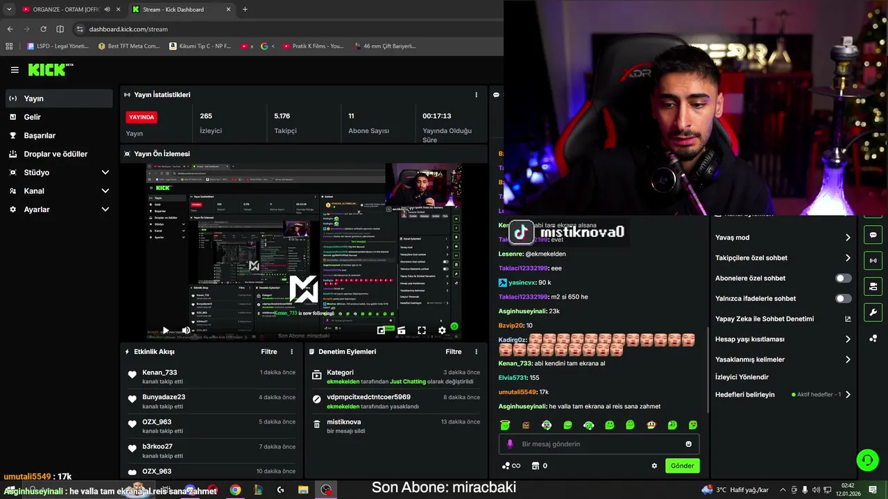Screen dimensions: 888x499
Task: Select the mushroom-hat emote in emote row
Action: (651, 425)
